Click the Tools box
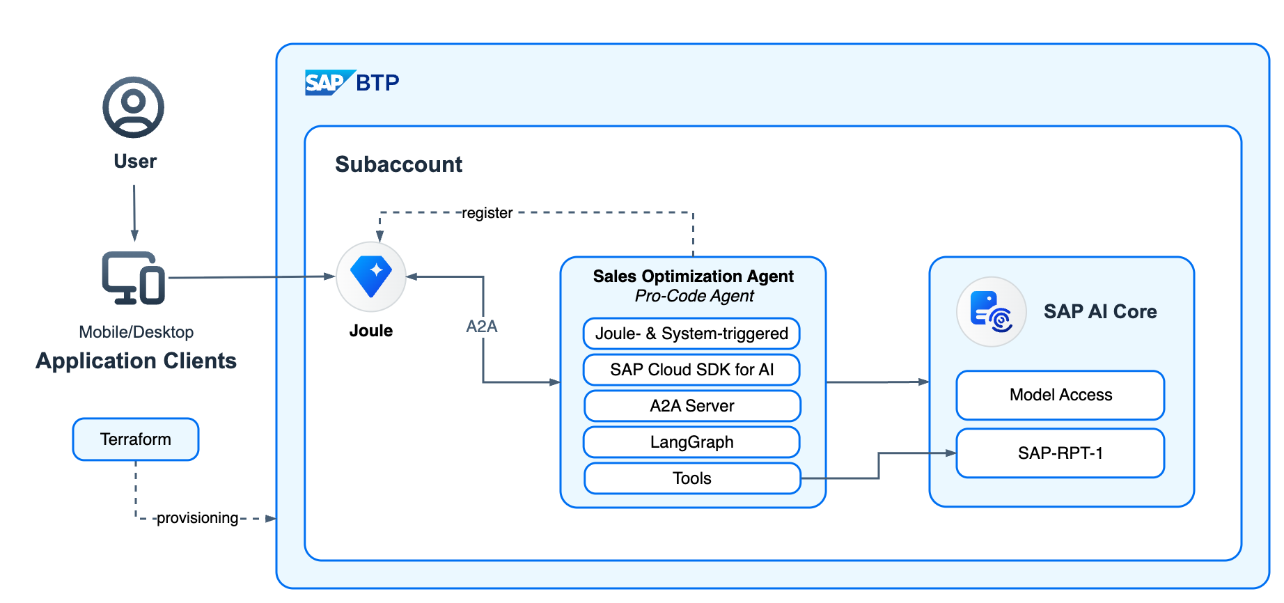The width and height of the screenshot is (1284, 603). point(692,478)
